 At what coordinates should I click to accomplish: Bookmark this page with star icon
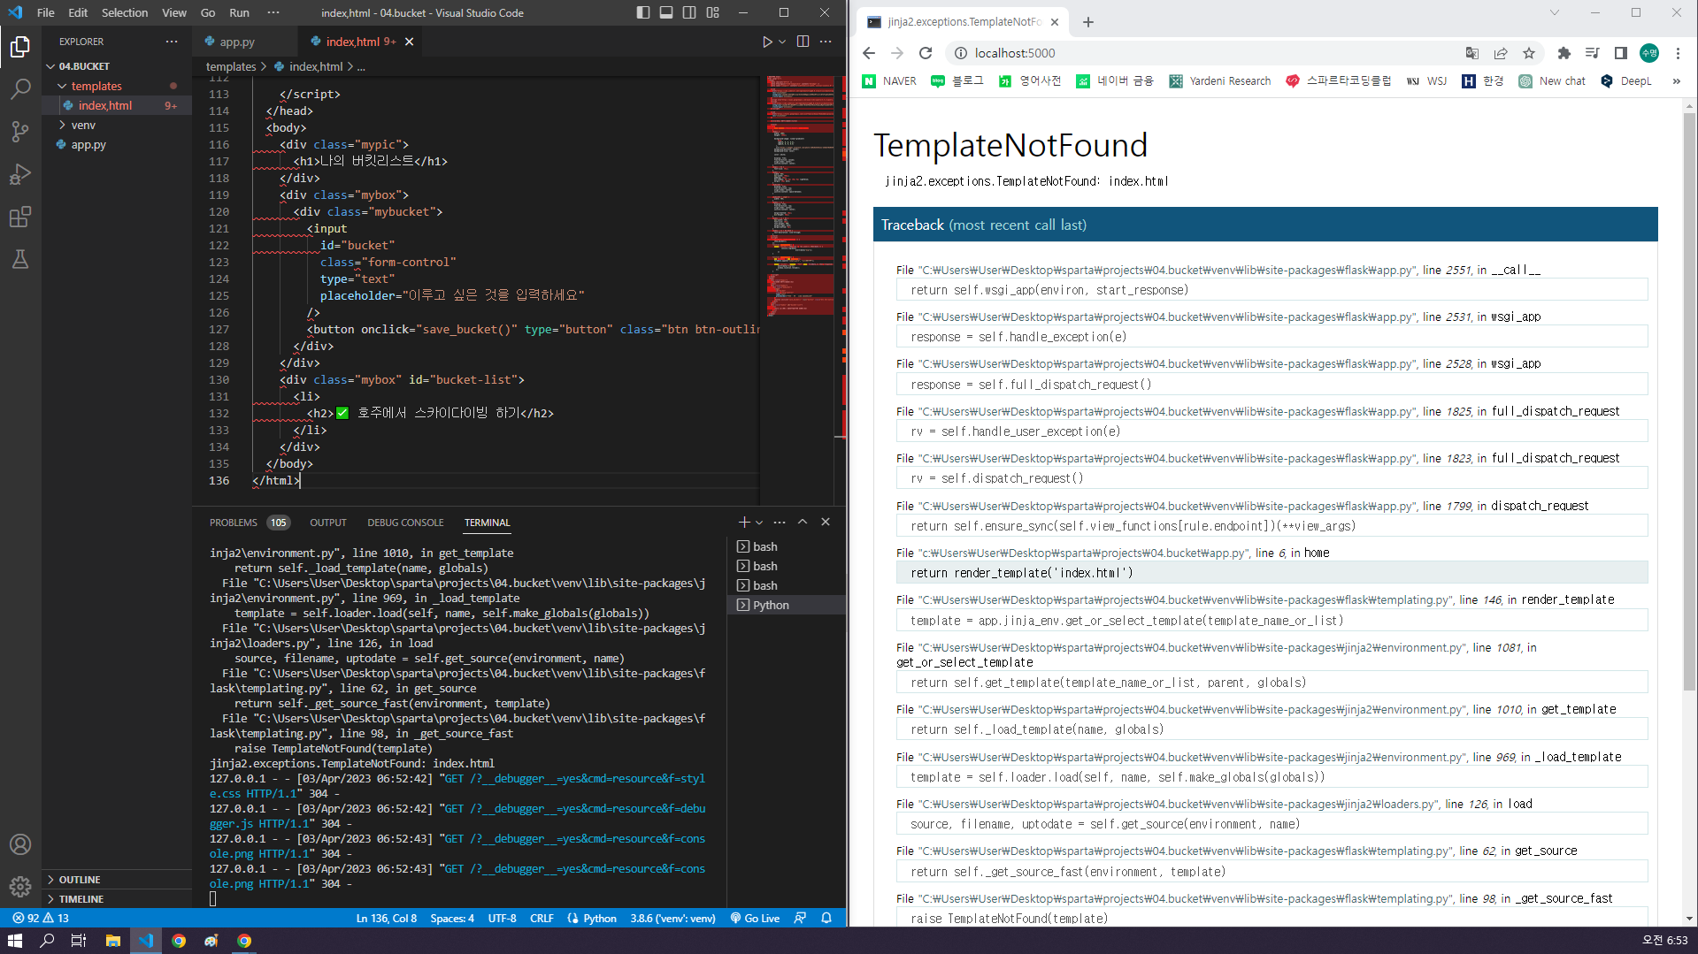[x=1529, y=53]
